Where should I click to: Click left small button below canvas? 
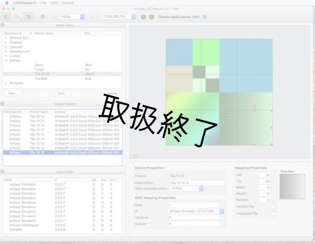click(131, 156)
